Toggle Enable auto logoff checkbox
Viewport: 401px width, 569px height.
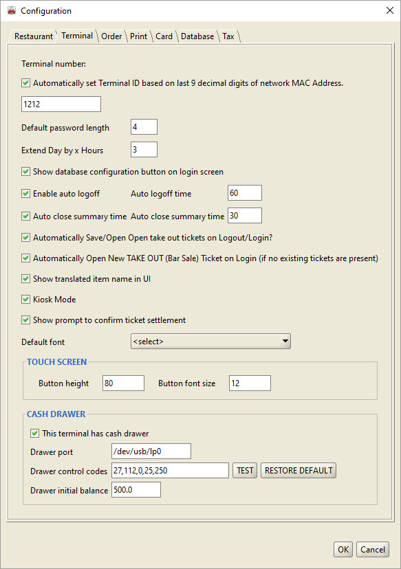tap(25, 193)
